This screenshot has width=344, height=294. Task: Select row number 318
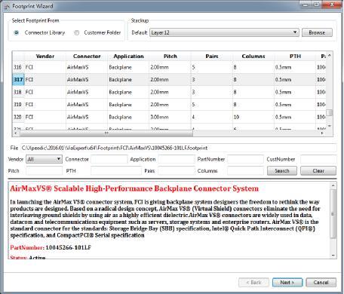pyautogui.click(x=18, y=92)
